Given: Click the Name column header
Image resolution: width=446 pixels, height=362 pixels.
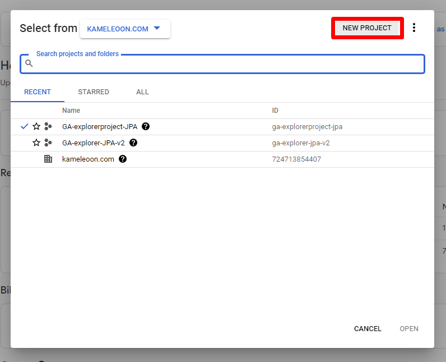Looking at the screenshot, I should pyautogui.click(x=71, y=111).
